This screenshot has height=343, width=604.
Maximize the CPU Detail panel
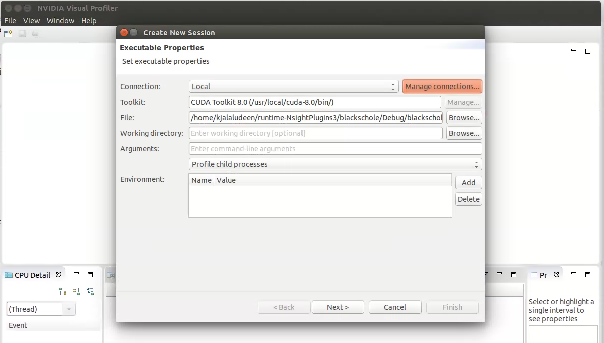90,275
